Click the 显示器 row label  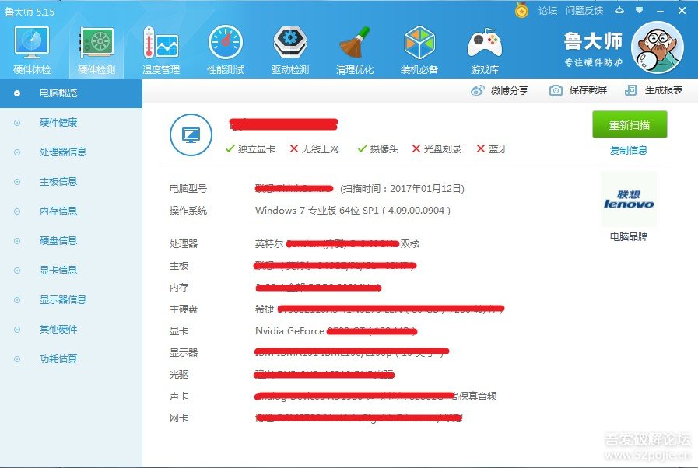click(x=184, y=353)
